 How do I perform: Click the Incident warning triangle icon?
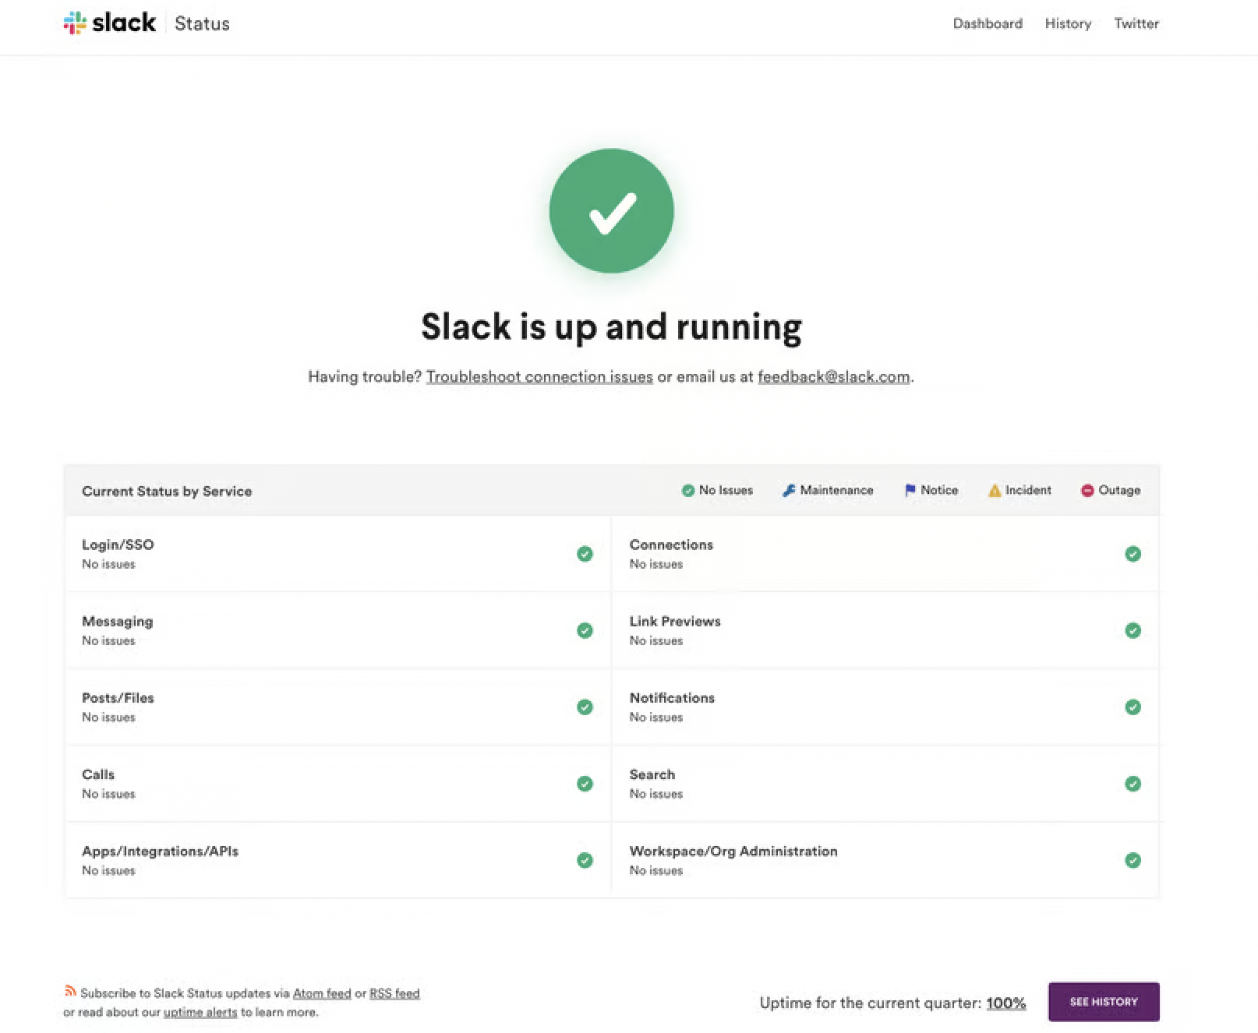click(995, 490)
